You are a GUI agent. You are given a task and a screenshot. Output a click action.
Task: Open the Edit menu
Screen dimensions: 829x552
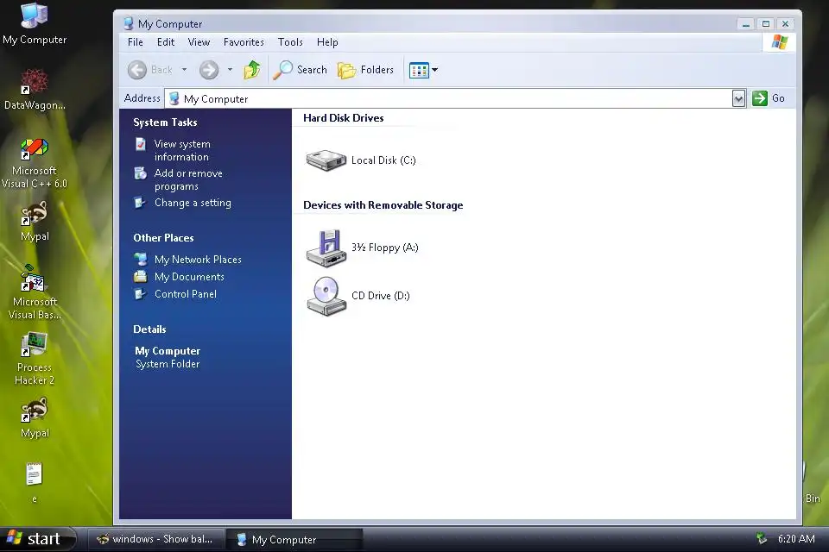[x=166, y=42]
